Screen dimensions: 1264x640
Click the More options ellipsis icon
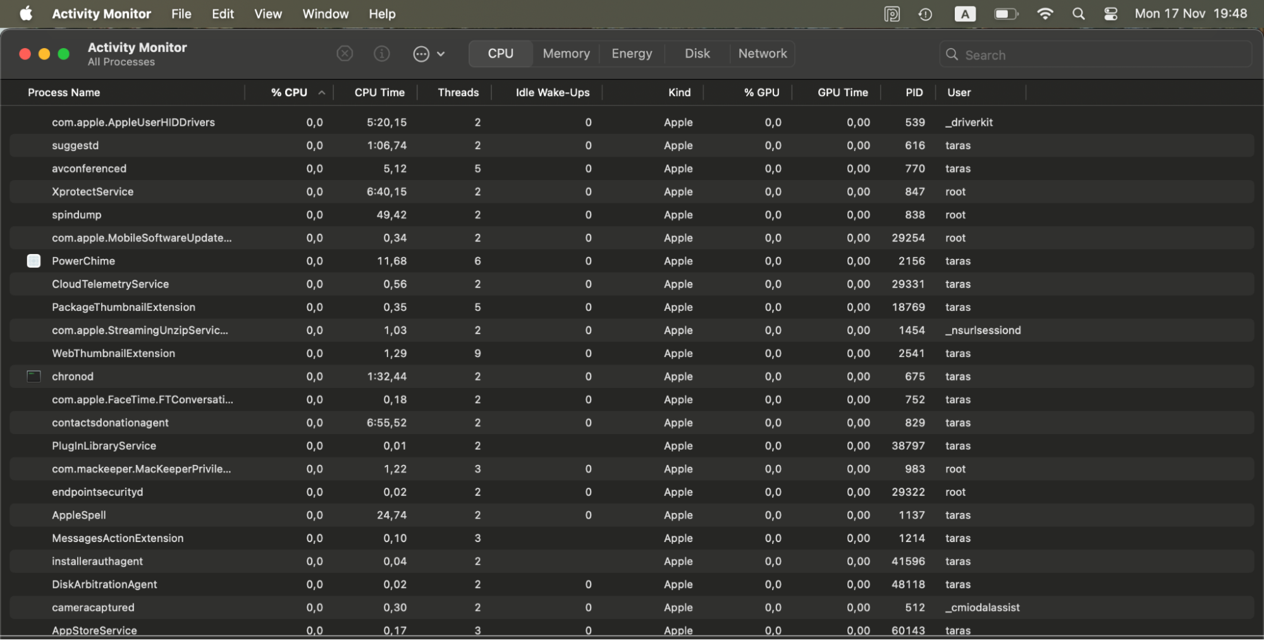422,54
